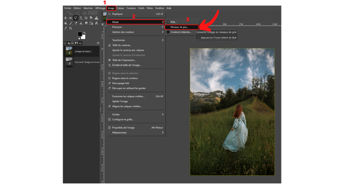Choose Niveaux de gris mode
This screenshot has width=344, height=193.
coord(182,27)
